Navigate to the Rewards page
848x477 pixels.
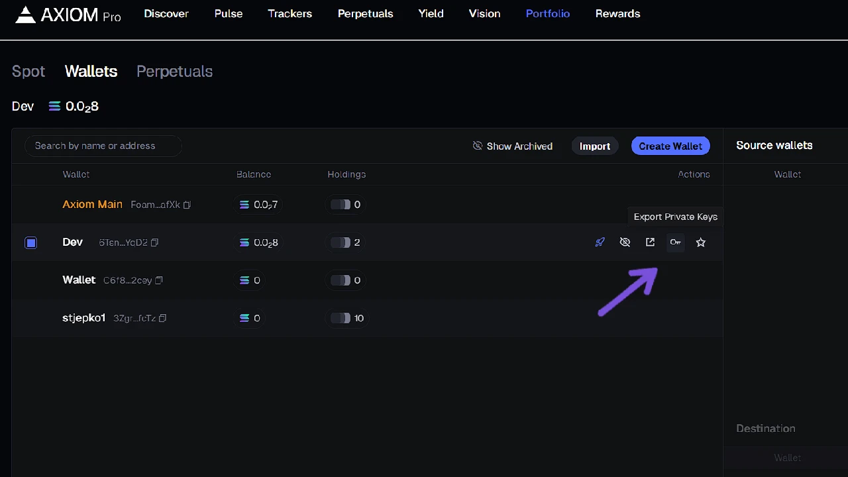(617, 13)
